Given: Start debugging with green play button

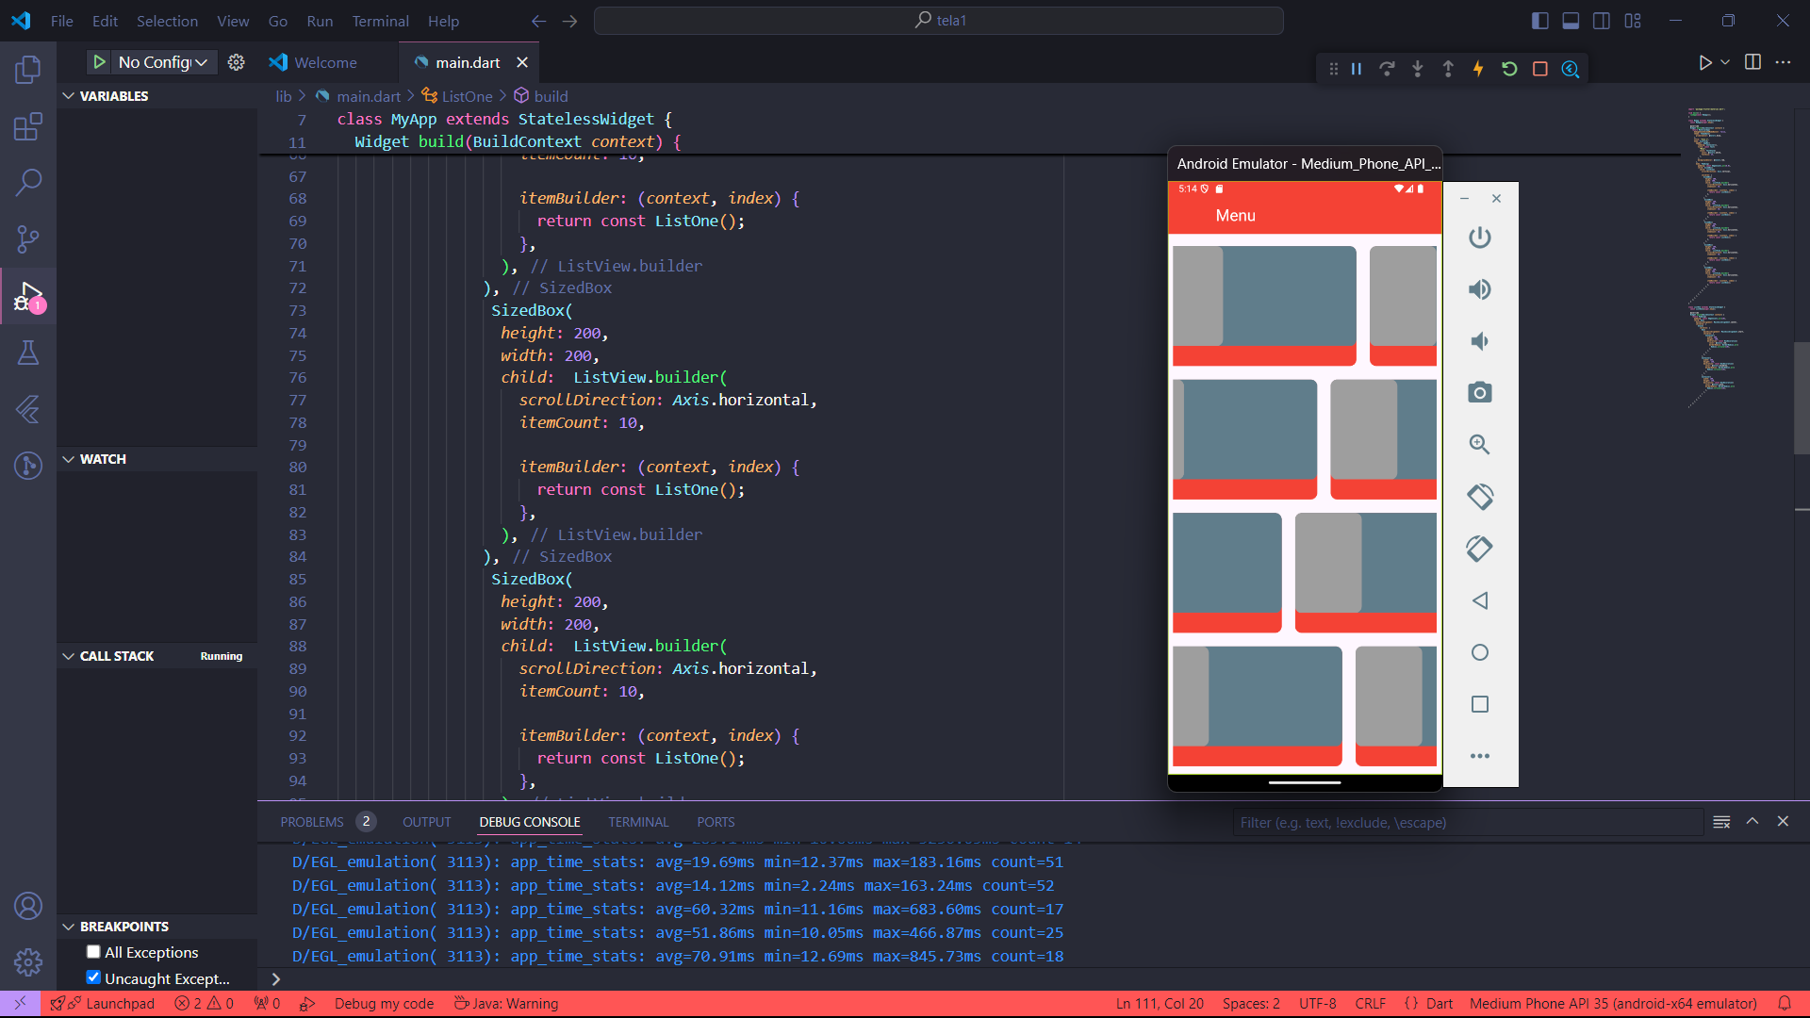Looking at the screenshot, I should point(99,62).
